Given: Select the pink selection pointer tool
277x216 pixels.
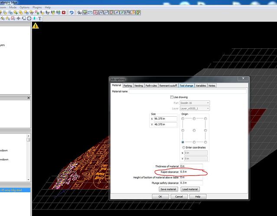Looking at the screenshot, I should click(13, 19).
